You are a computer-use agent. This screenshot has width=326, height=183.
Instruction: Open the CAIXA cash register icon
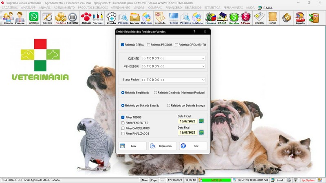coord(222,18)
